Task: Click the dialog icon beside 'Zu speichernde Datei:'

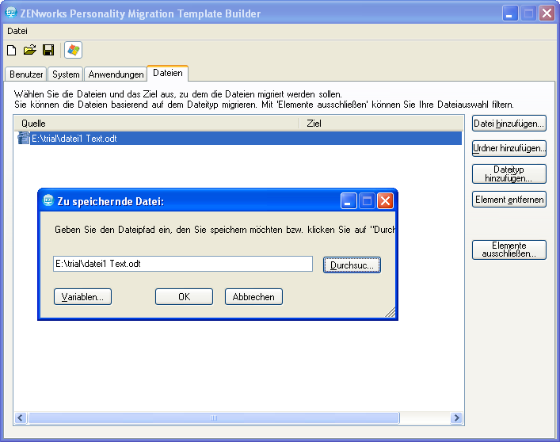Action: click(48, 200)
